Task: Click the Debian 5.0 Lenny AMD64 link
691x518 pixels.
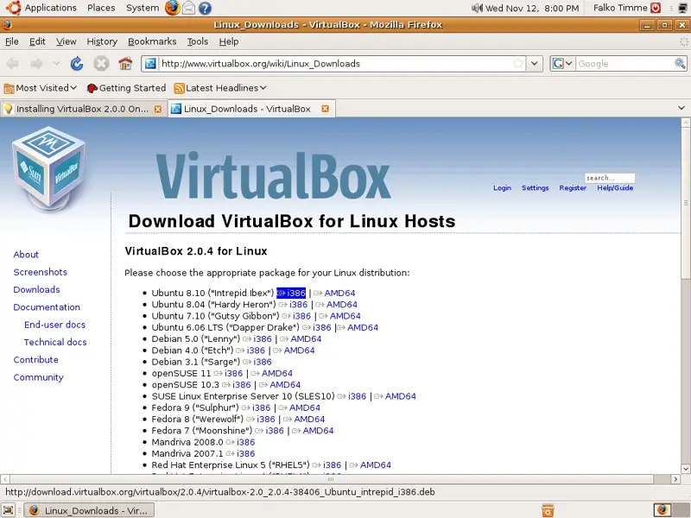Action: tap(306, 338)
